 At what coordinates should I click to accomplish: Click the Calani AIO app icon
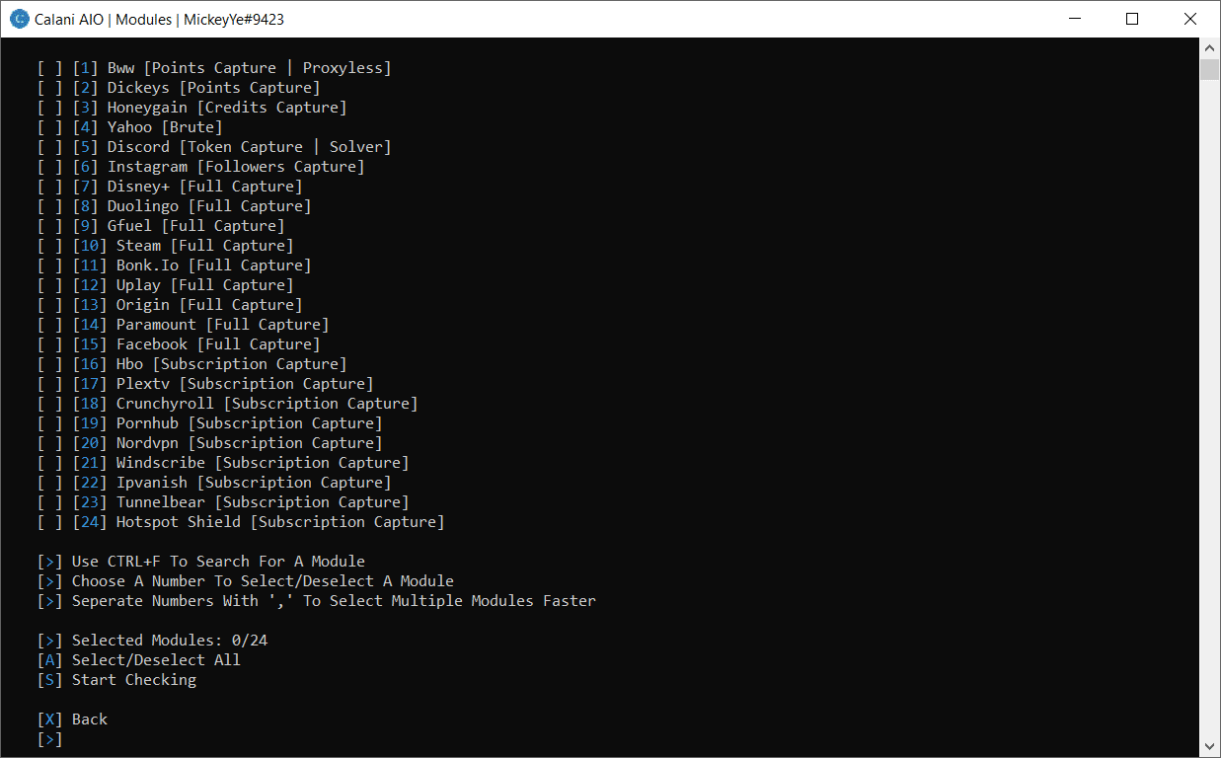point(19,19)
